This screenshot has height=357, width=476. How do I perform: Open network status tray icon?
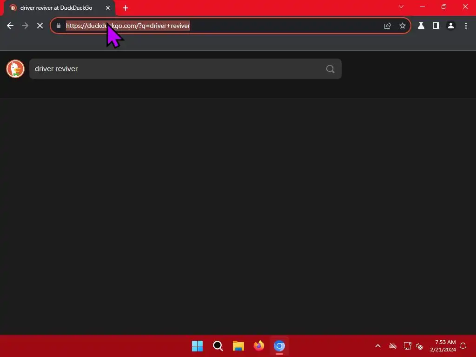click(407, 346)
